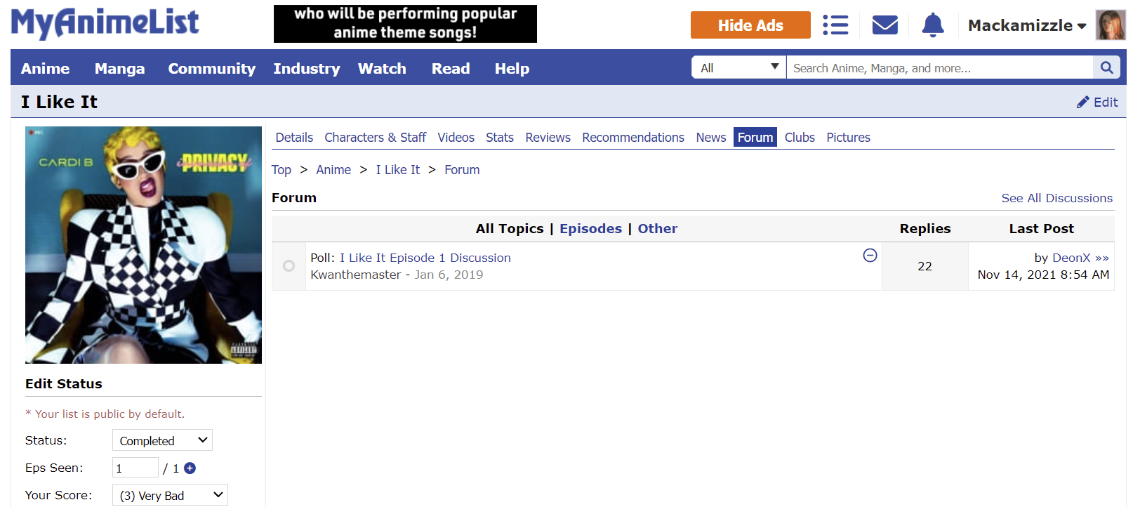
Task: Click the Eps Seen input field
Action: [135, 468]
